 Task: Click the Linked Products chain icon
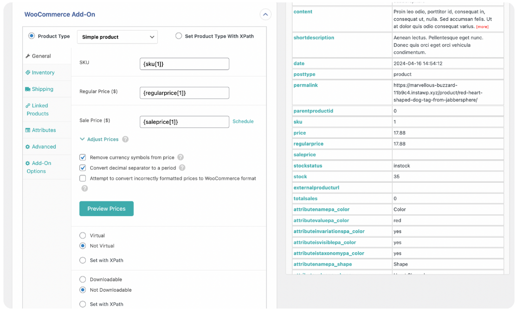point(28,106)
